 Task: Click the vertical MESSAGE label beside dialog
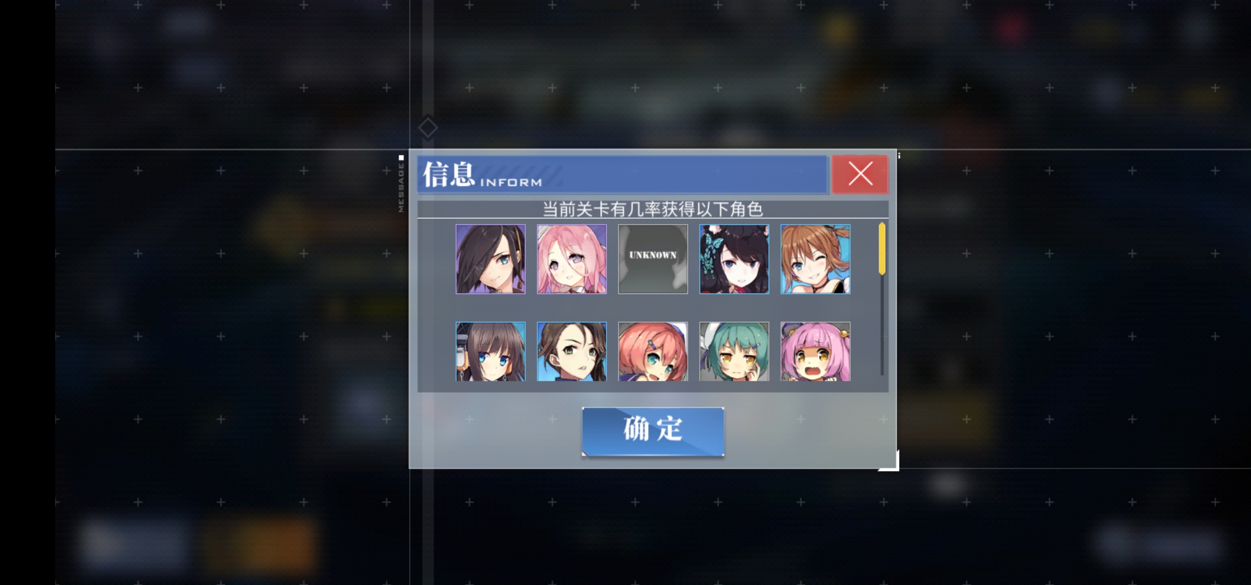pos(401,187)
